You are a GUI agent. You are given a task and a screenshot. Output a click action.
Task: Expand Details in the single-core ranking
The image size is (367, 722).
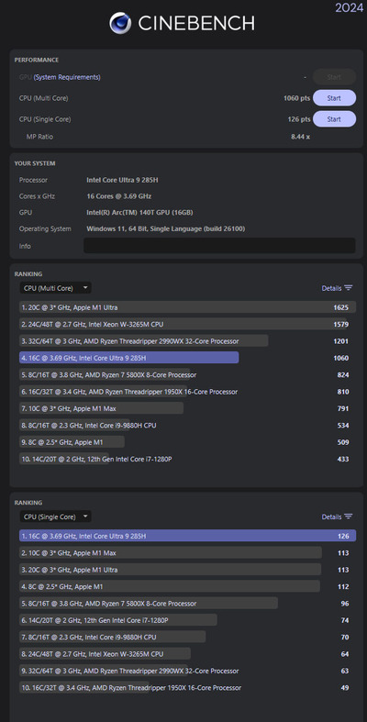coord(331,517)
